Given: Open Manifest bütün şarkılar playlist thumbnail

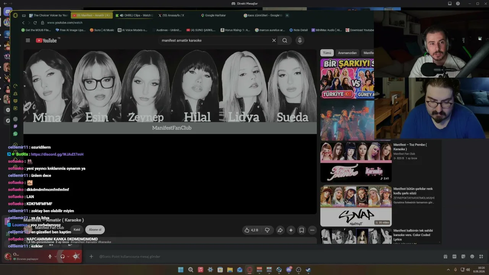Looking at the screenshot, I should coord(356,206).
